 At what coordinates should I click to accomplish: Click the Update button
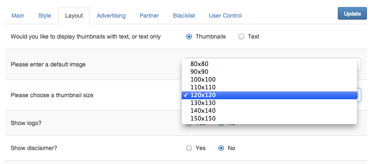pyautogui.click(x=352, y=14)
